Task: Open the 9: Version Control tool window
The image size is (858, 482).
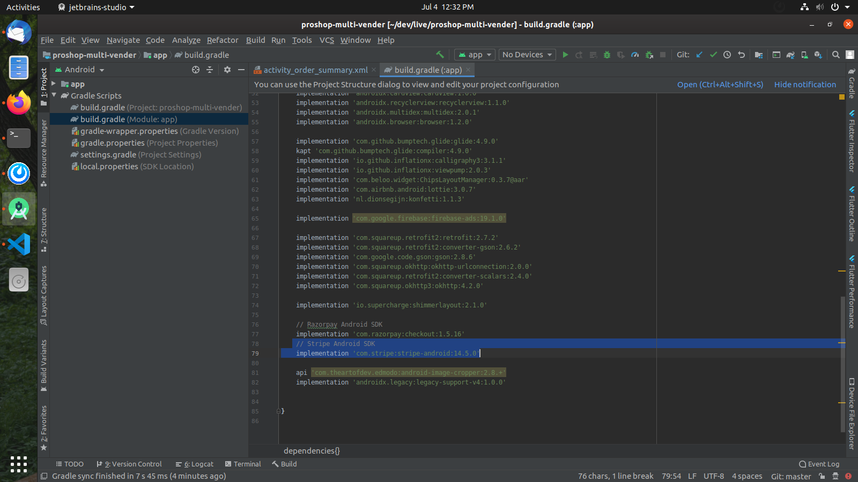Action: point(129,464)
